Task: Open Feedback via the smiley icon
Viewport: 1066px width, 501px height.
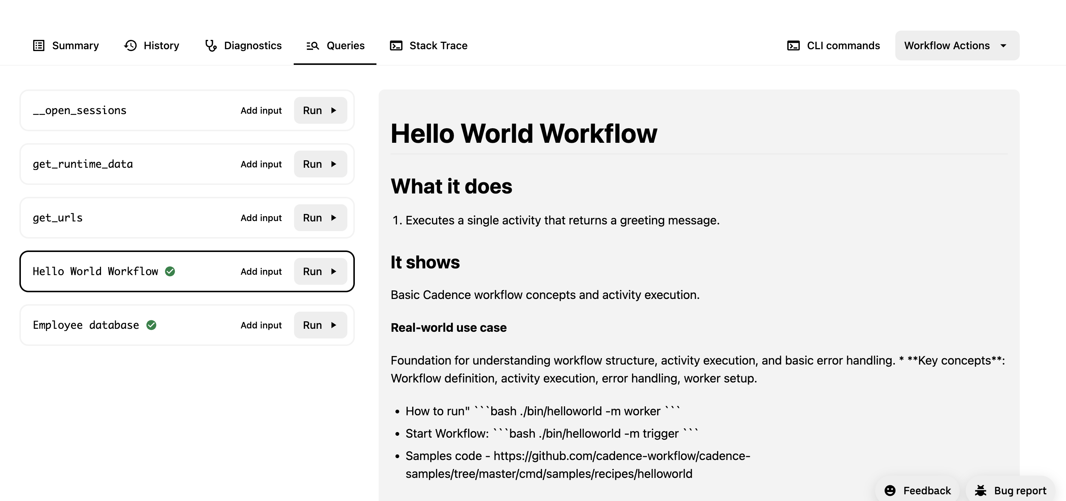Action: [890, 491]
